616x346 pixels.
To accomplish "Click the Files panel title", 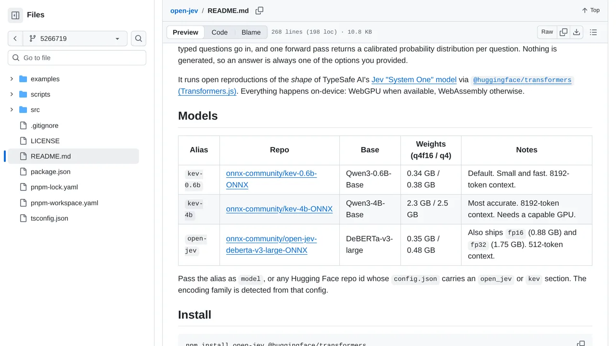I will [36, 15].
